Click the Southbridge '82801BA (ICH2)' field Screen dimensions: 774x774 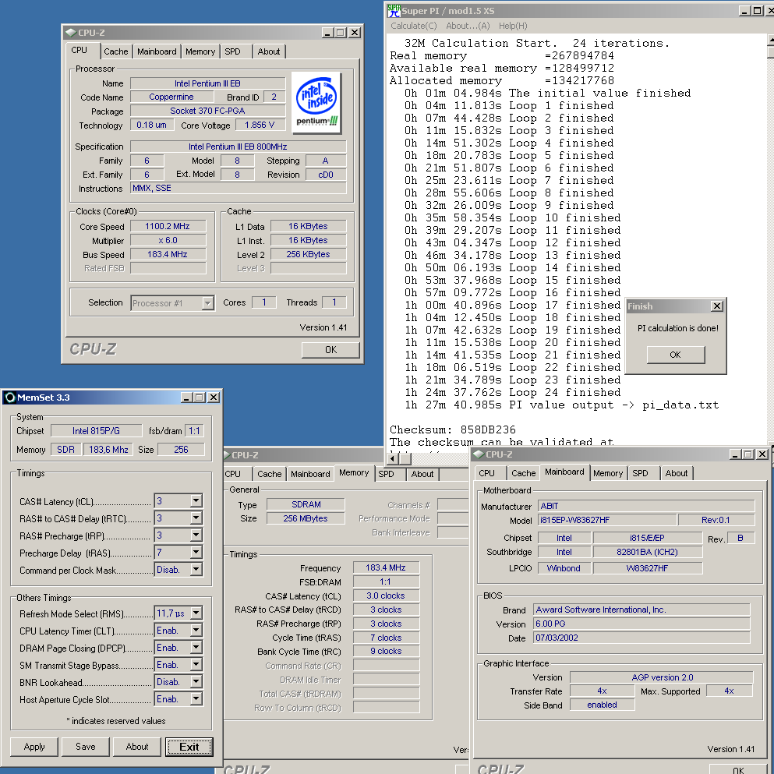(647, 552)
